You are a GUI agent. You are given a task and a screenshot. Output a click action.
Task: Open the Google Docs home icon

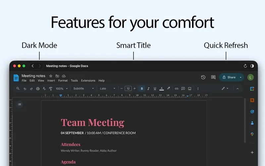[16, 78]
